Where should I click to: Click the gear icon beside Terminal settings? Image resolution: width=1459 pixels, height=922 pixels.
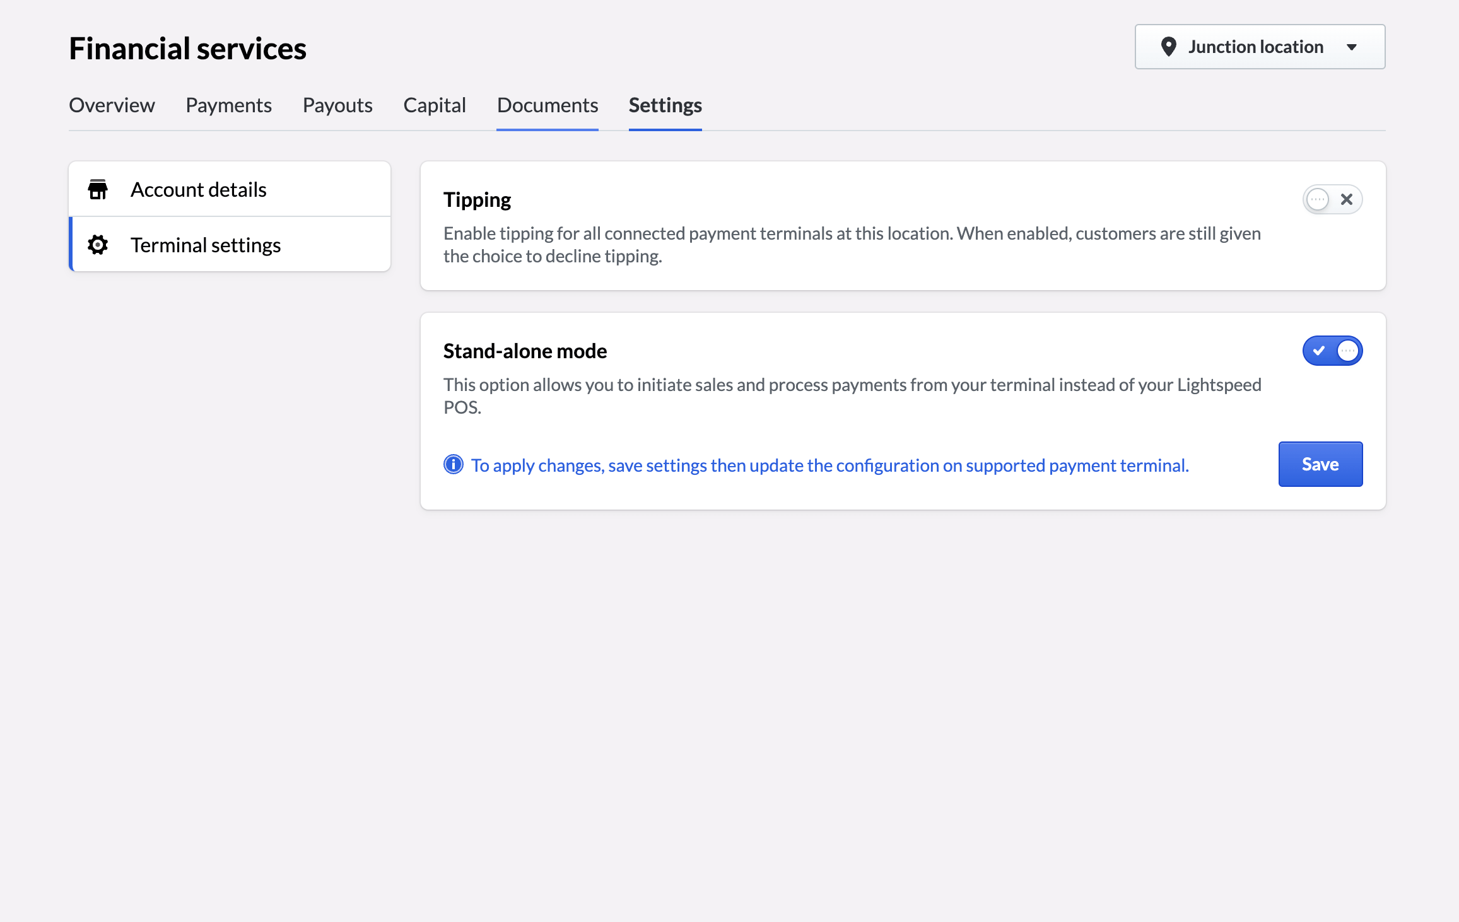pyautogui.click(x=98, y=245)
